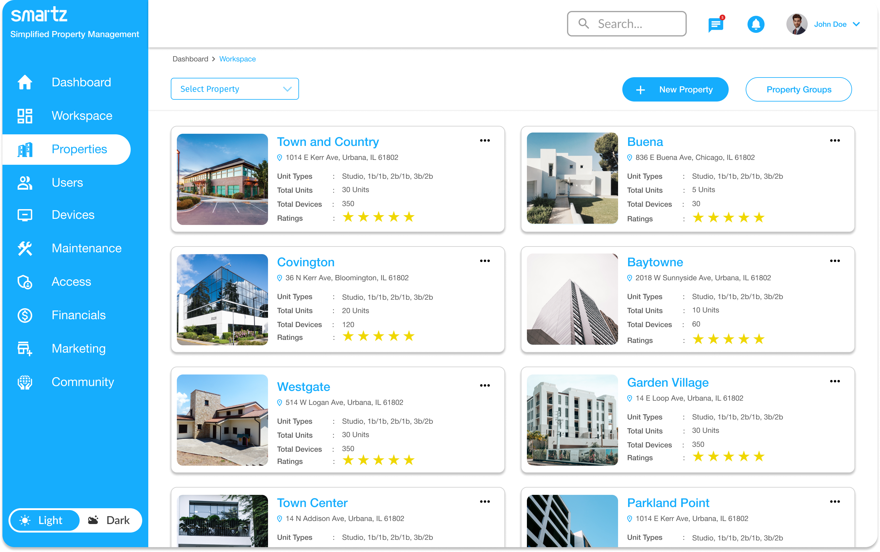Open Garden Village options menu
Screen dimensions: 880x552
click(x=835, y=381)
